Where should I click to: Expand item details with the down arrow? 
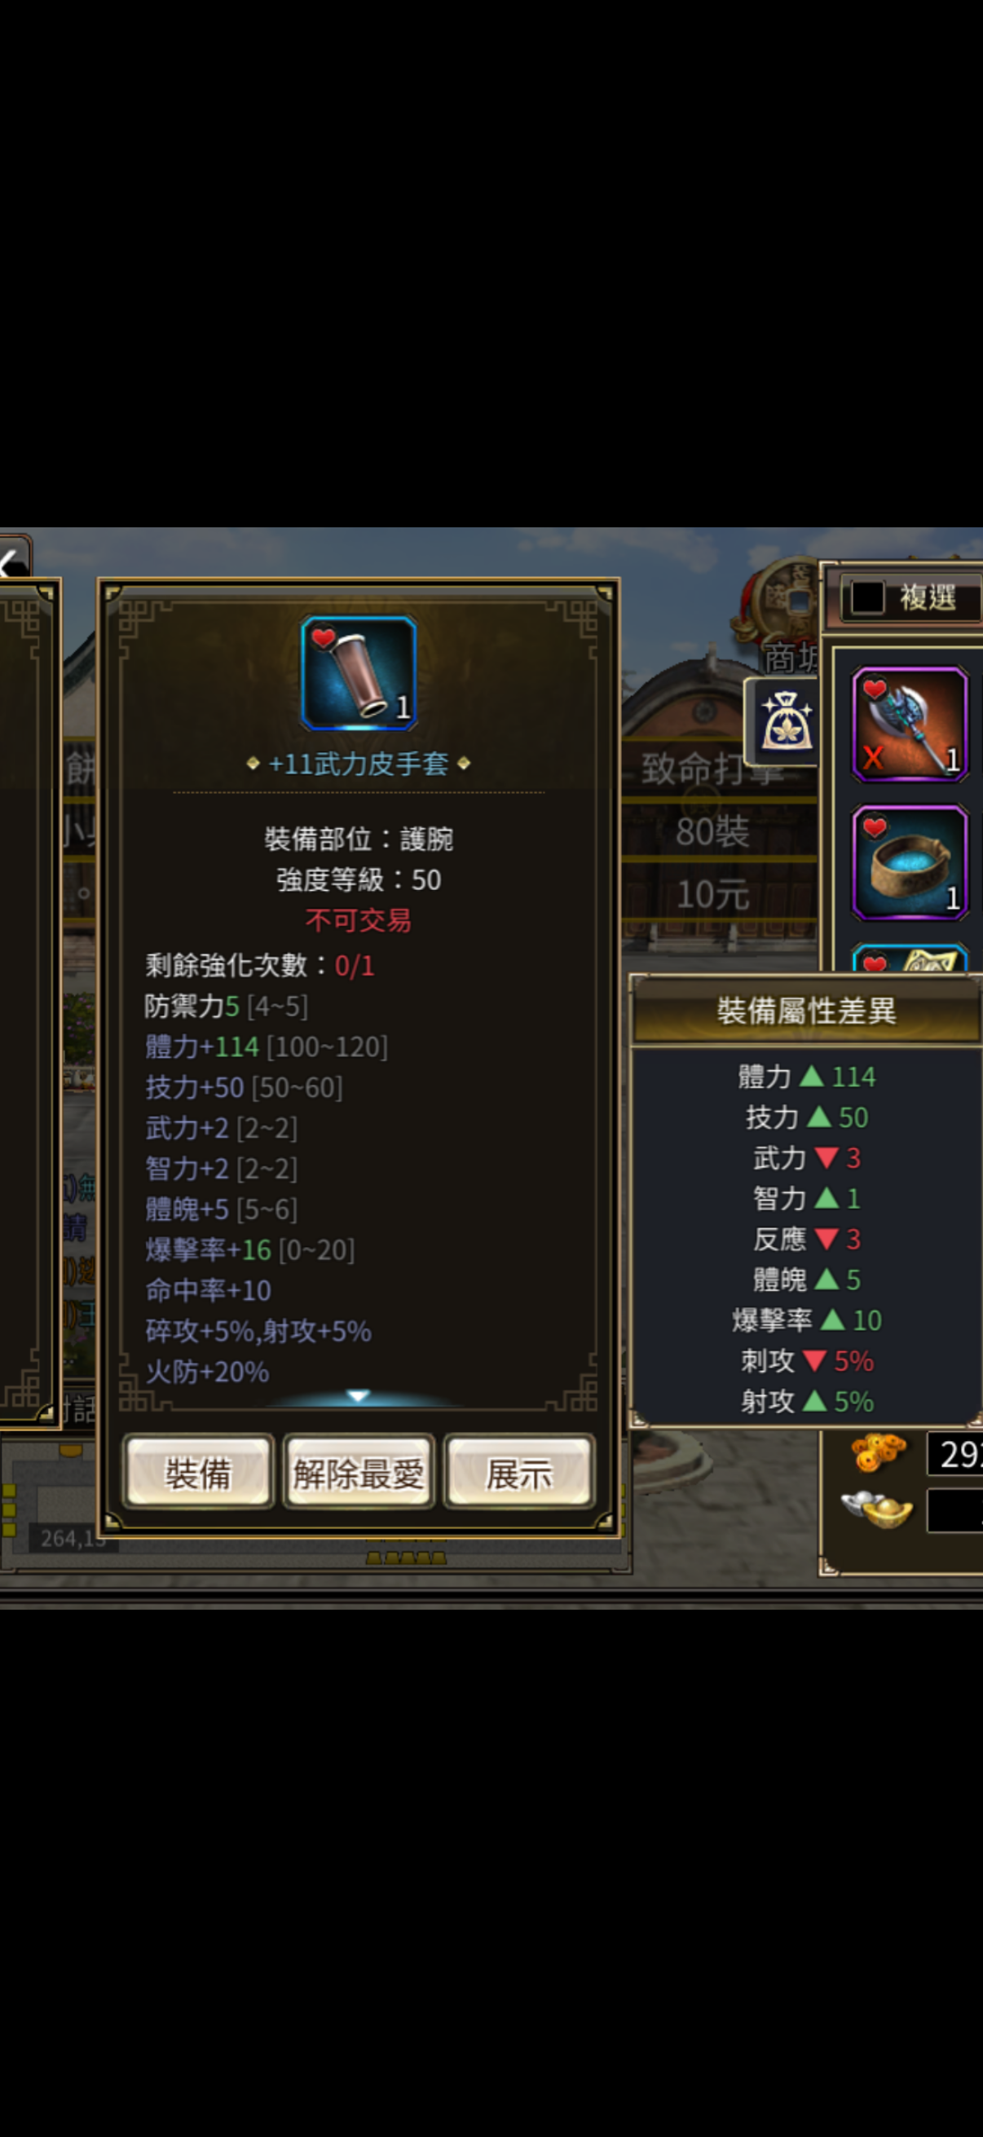[359, 1396]
